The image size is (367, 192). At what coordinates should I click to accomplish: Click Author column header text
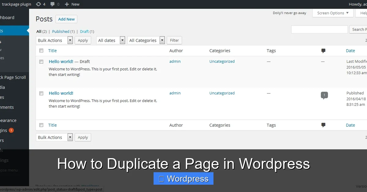(176, 51)
